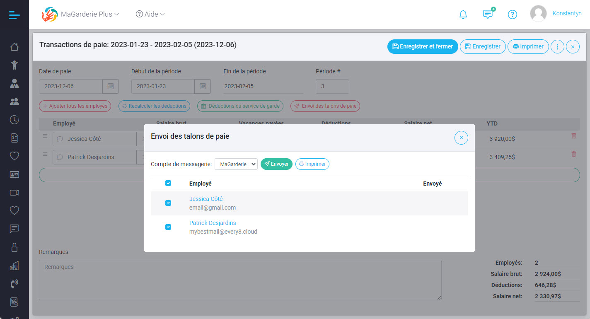Collapse the sidebar using the hamburger menu
Image resolution: width=590 pixels, height=319 pixels.
[x=14, y=14]
